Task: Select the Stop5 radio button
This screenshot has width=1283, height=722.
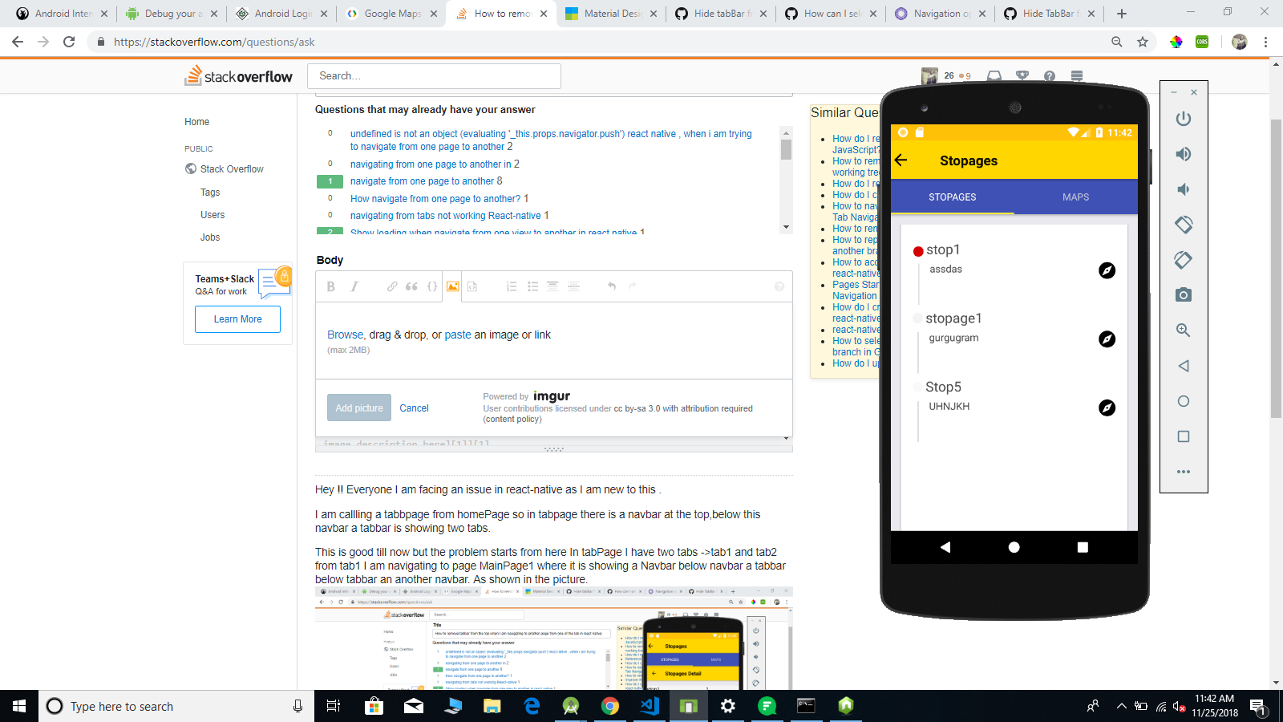Action: coord(917,387)
